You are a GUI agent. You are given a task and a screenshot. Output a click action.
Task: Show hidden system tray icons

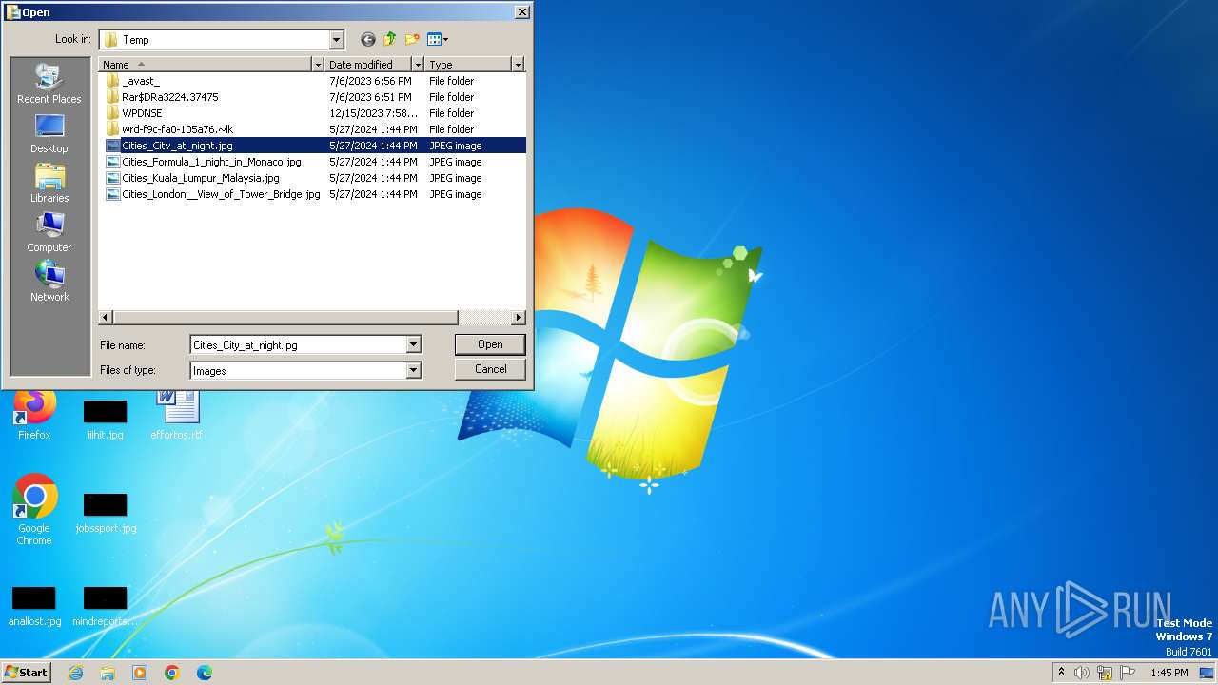[x=1061, y=673]
